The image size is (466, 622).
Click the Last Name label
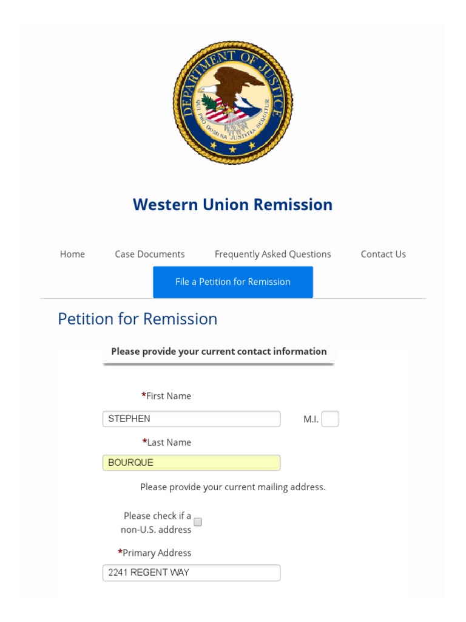click(x=167, y=442)
